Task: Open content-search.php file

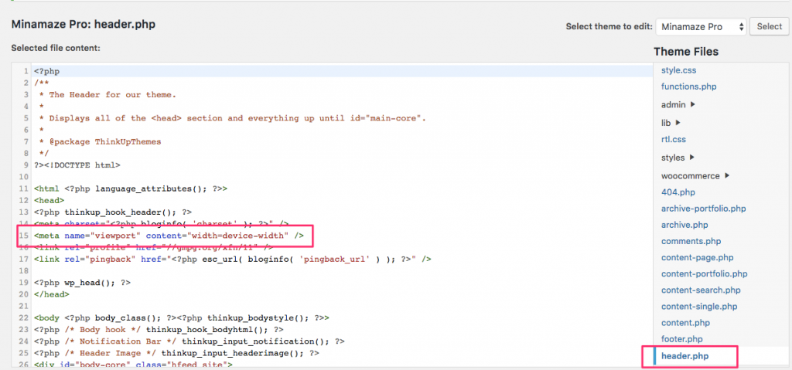Action: pos(700,290)
